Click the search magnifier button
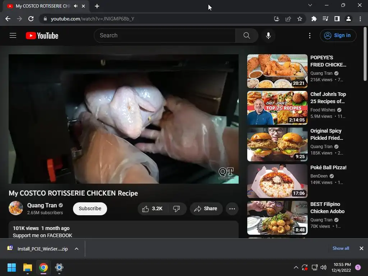This screenshot has width=368, height=276. [x=247, y=36]
